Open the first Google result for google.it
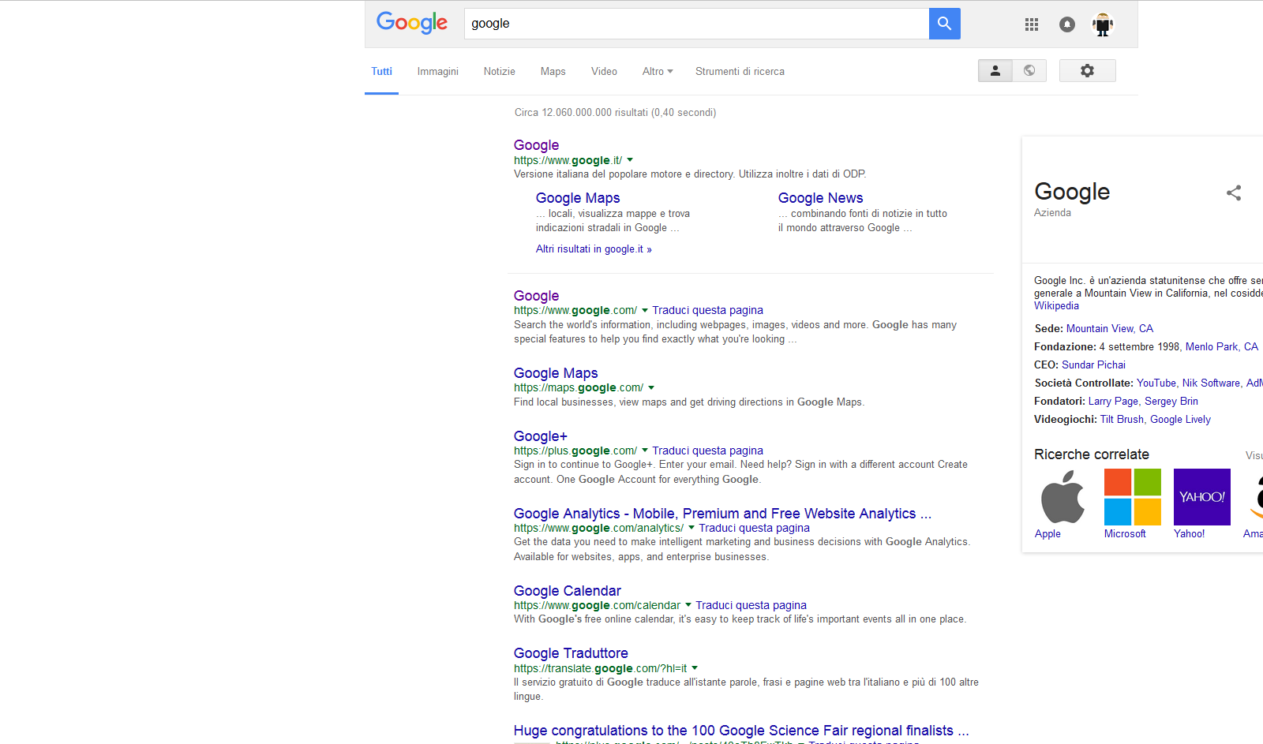 tap(536, 145)
